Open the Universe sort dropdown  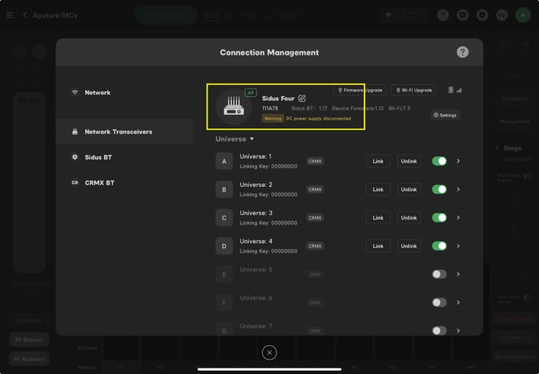click(x=234, y=139)
